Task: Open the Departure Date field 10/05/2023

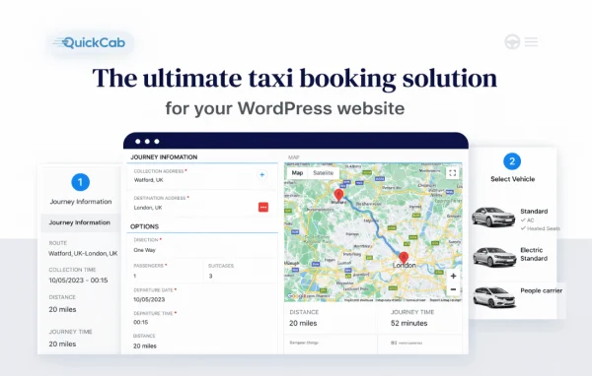Action: pyautogui.click(x=202, y=295)
